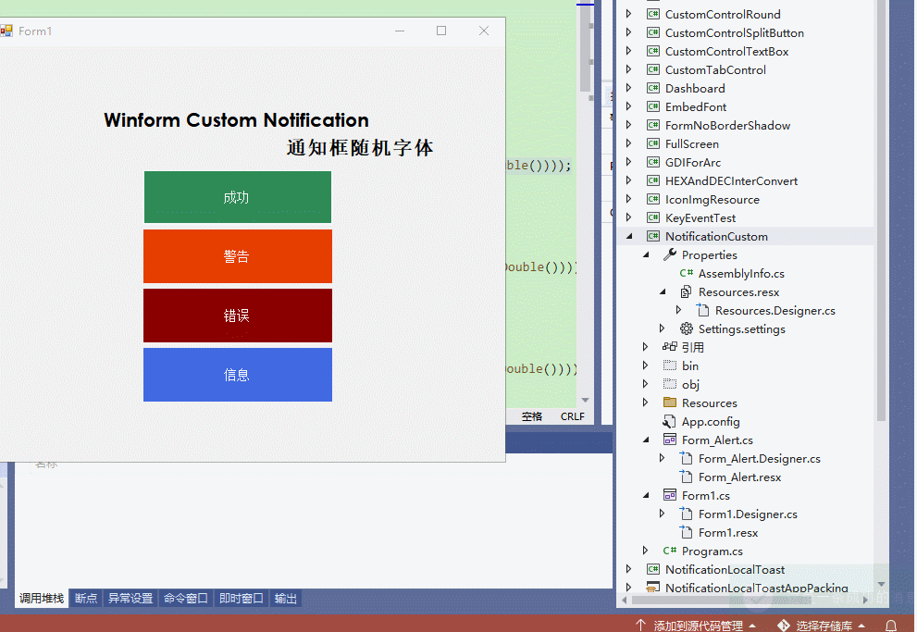Expand the NotificationLocalToast project node
This screenshot has height=632, width=917.
pyautogui.click(x=628, y=569)
